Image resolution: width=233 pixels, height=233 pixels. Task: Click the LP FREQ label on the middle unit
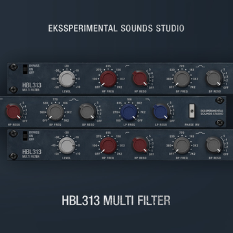click(x=129, y=125)
